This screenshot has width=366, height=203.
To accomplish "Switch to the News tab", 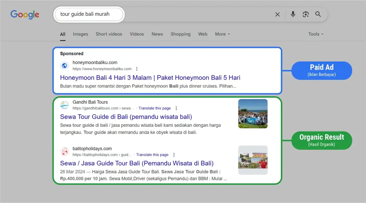I will 157,34.
